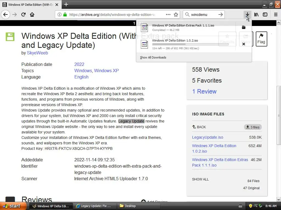The image size is (281, 210).
Task: Click the 8:46 AM clock
Action: (271, 206)
